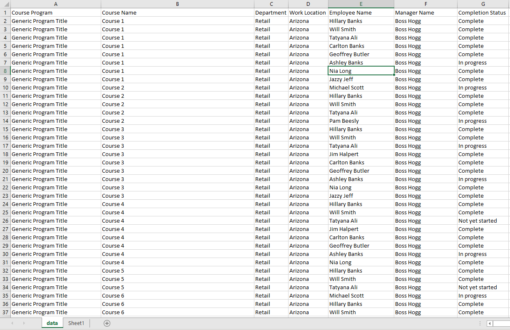The image size is (510, 330).
Task: Select Geoffrey Butler cell in row 6
Action: [x=361, y=54]
